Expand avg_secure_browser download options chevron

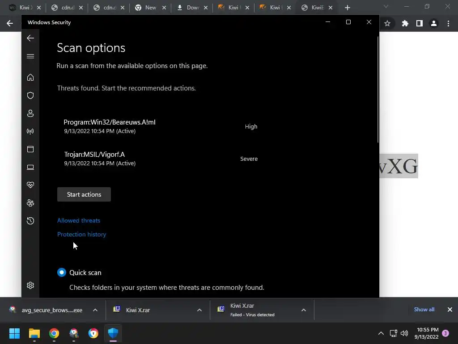(95, 310)
